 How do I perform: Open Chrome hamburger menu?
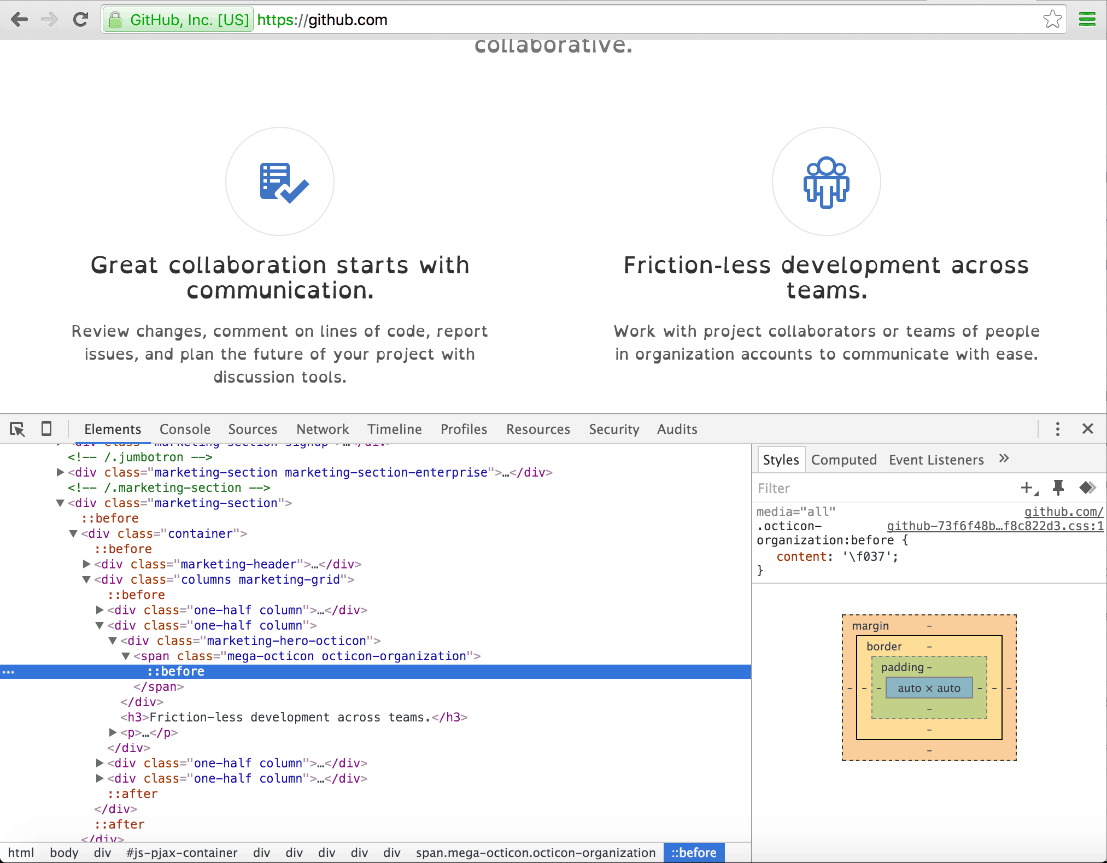1087,20
